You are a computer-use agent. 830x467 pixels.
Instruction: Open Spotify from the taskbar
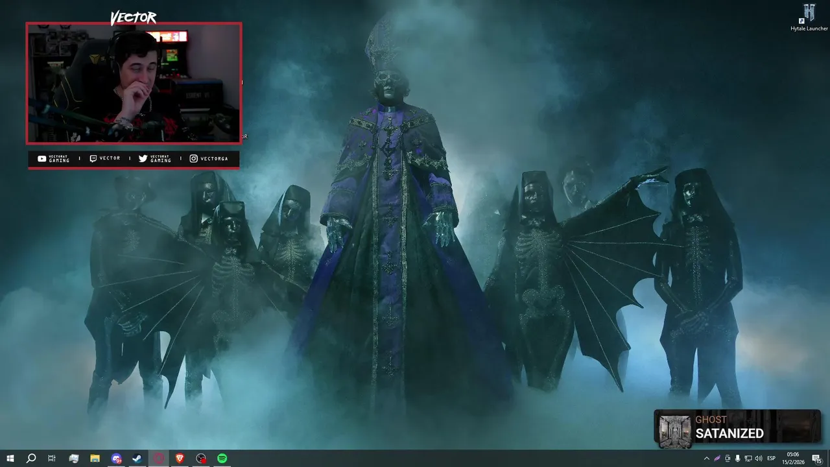tap(222, 459)
